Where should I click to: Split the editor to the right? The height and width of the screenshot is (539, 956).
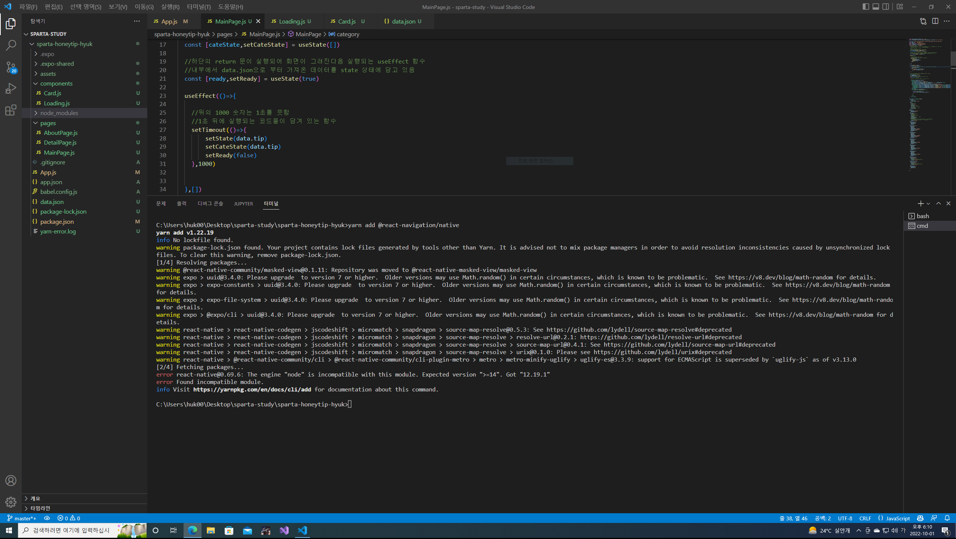click(935, 21)
